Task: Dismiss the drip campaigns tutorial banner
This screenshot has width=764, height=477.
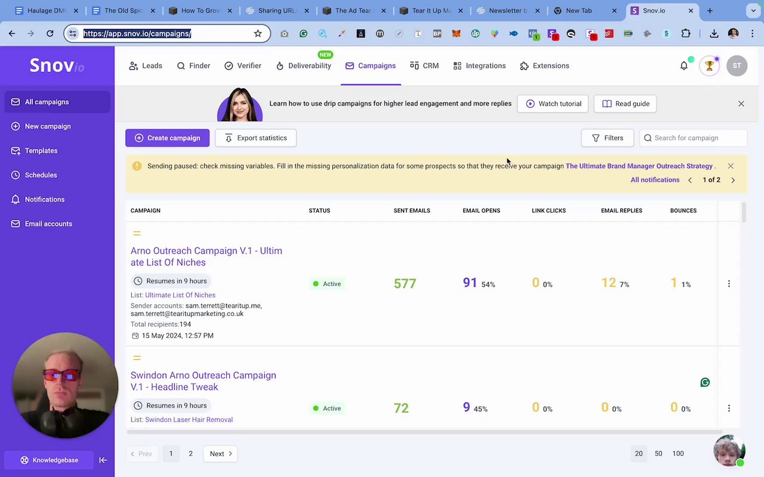Action: tap(741, 104)
